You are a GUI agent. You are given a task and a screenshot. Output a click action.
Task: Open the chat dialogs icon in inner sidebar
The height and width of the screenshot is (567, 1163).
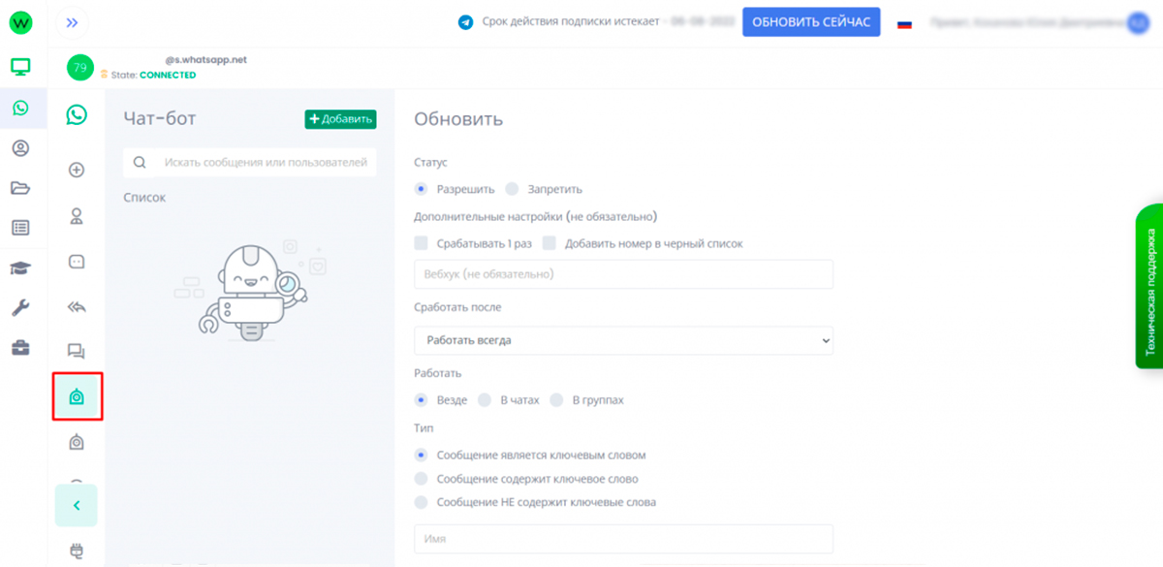pos(77,351)
